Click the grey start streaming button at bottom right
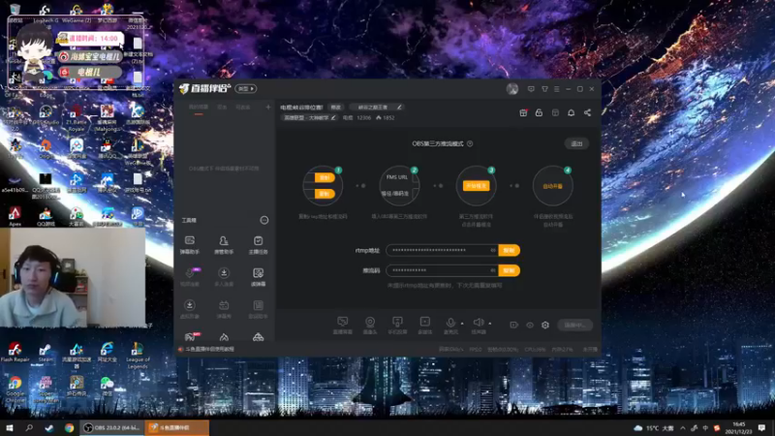775x436 pixels. (x=574, y=325)
